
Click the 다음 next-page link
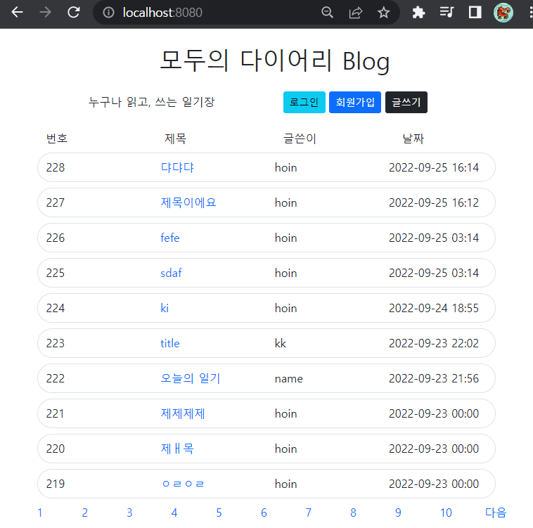point(496,513)
